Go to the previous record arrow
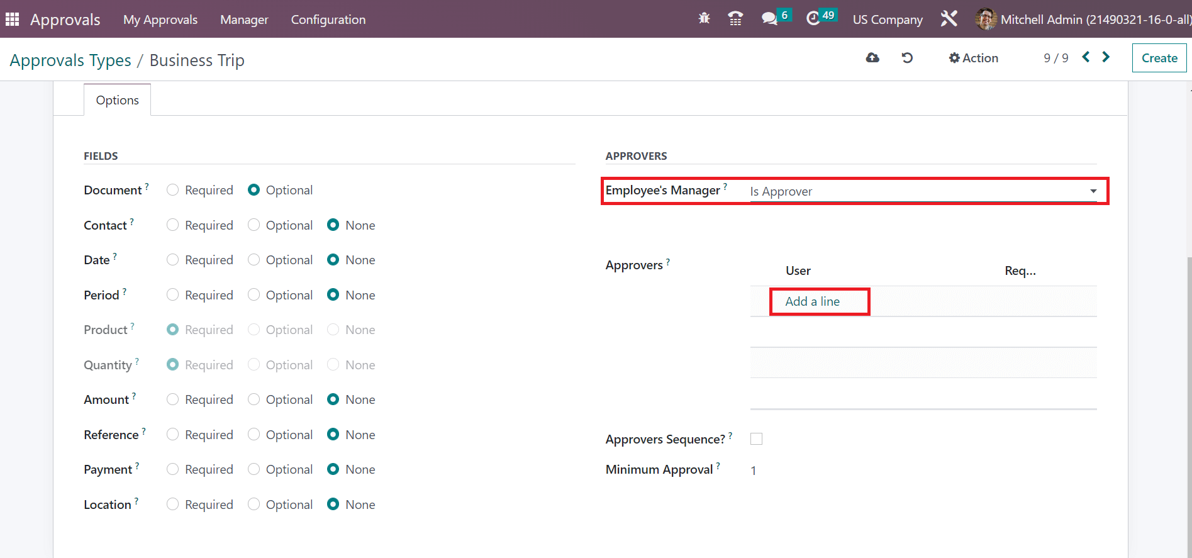This screenshot has width=1192, height=558. (1086, 57)
